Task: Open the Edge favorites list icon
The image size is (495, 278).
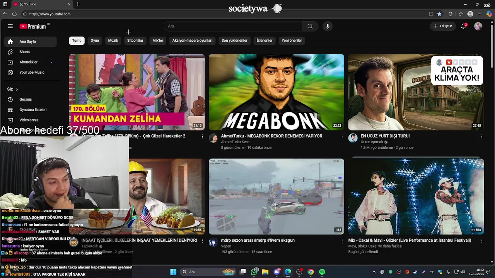Action: pyautogui.click(x=461, y=14)
